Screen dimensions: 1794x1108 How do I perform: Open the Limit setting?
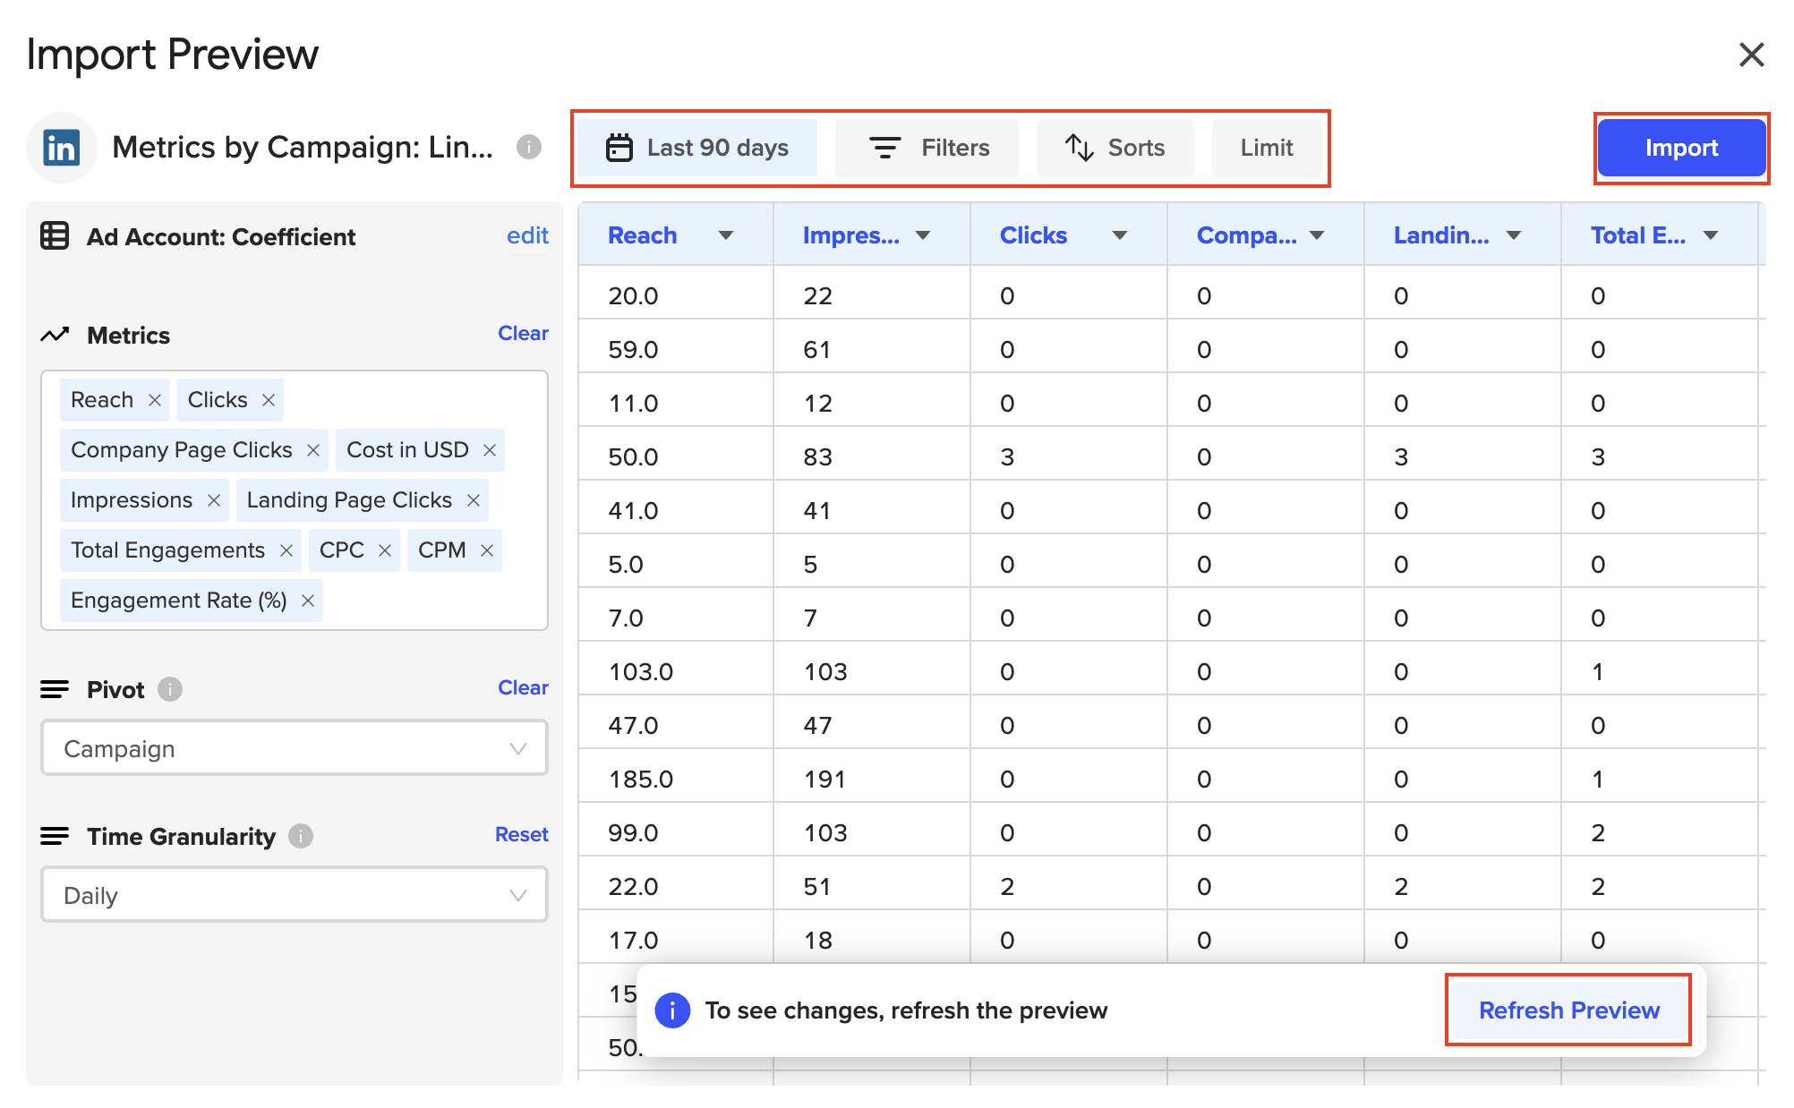click(x=1266, y=148)
